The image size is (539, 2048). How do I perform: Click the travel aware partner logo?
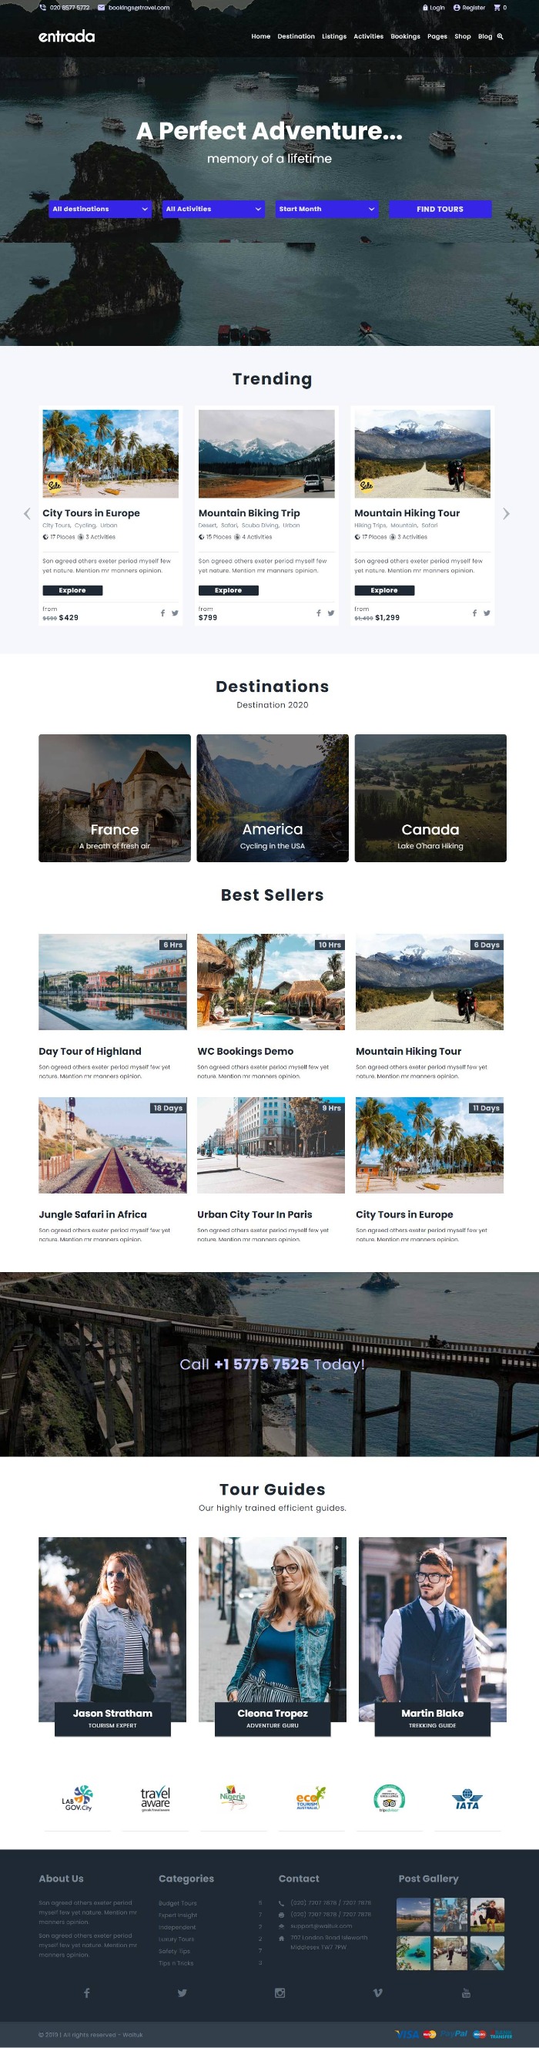point(155,1799)
